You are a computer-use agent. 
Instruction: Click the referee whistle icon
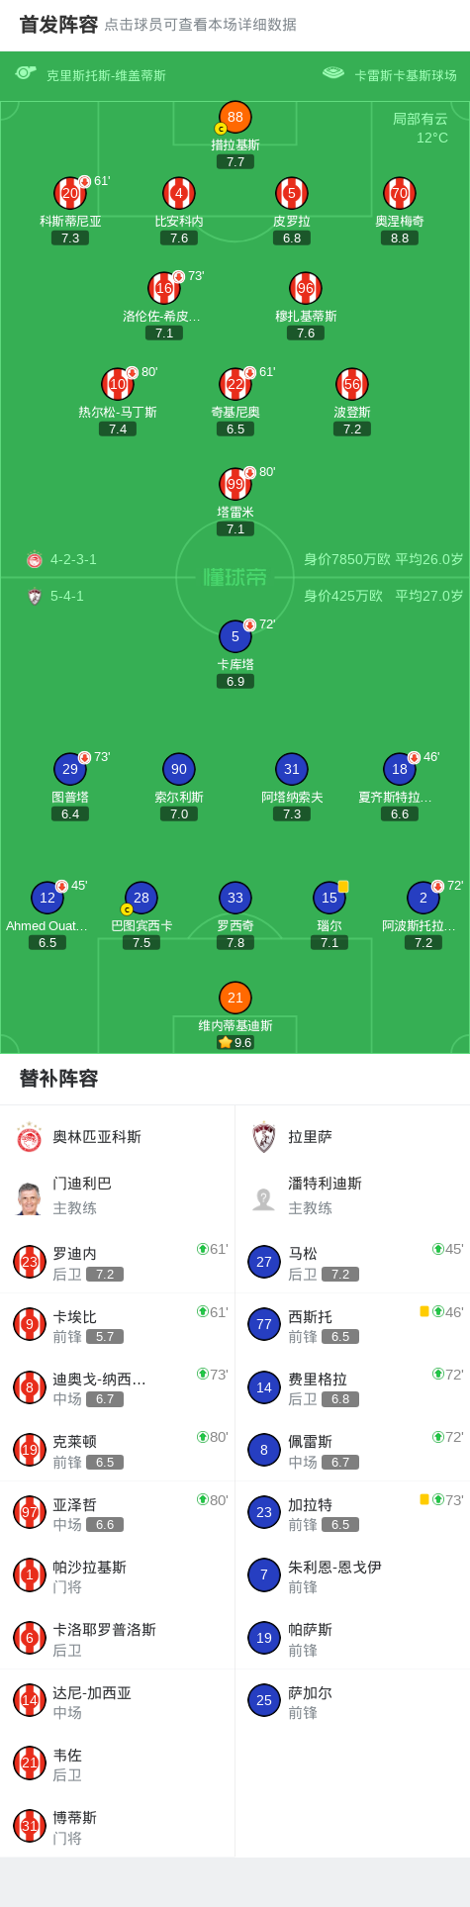point(26,73)
